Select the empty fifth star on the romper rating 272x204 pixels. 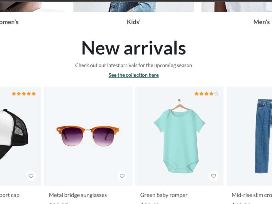(x=217, y=93)
